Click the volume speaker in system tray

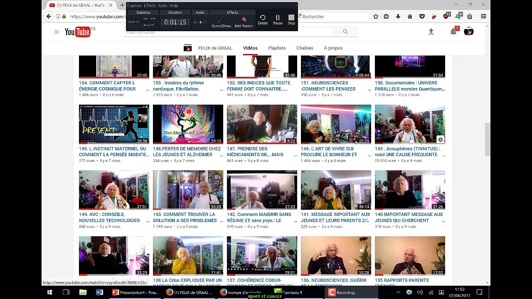point(420,292)
